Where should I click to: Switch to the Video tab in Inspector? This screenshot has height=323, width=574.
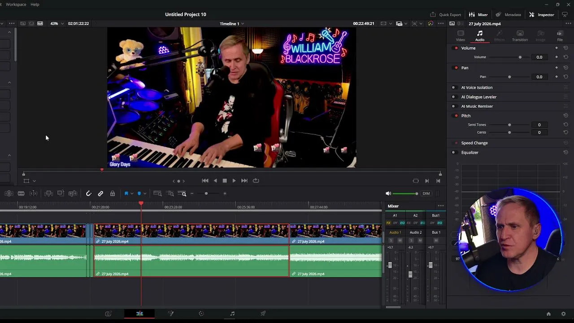pyautogui.click(x=460, y=36)
